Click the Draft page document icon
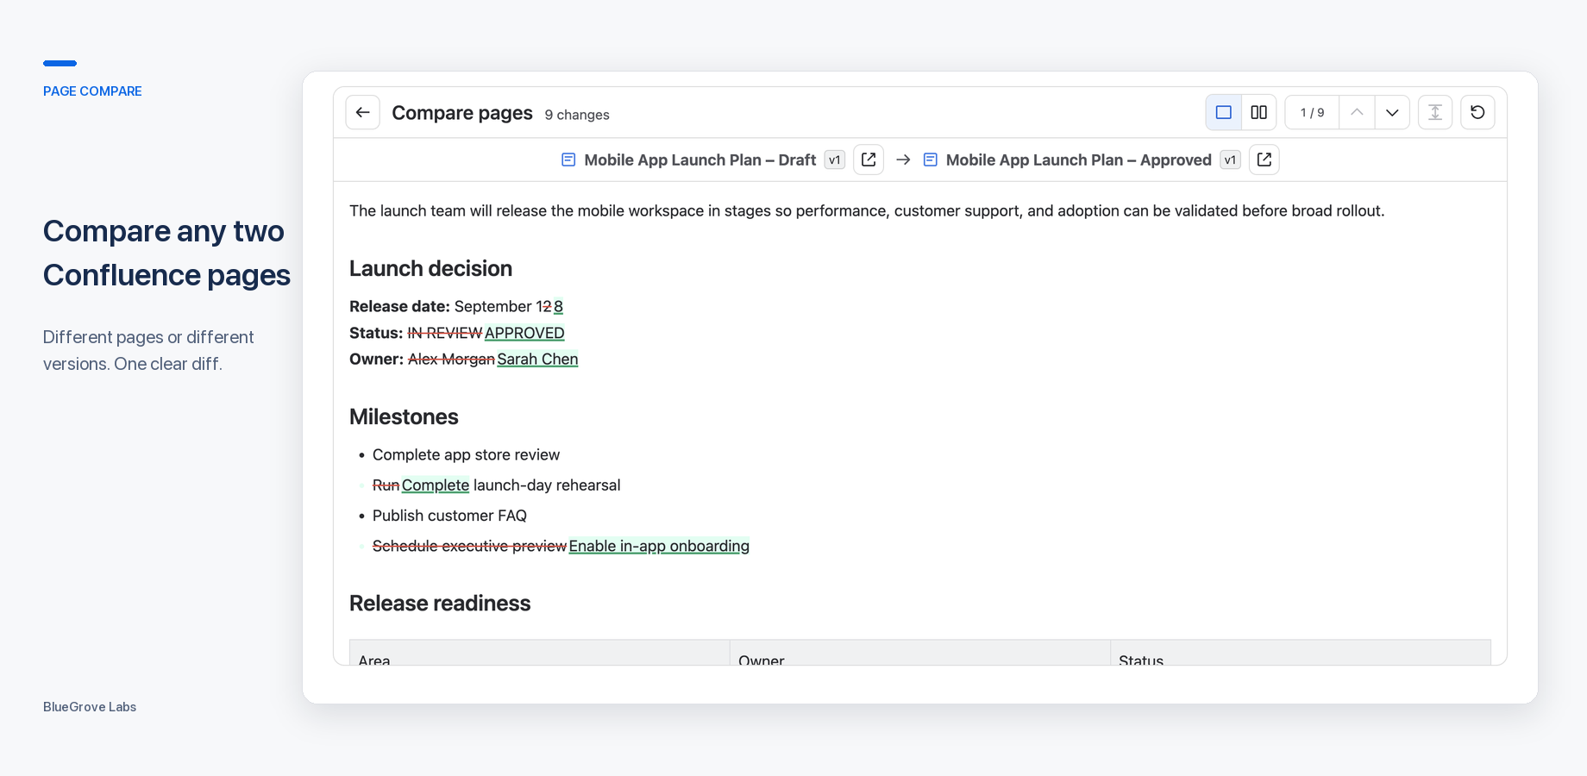Image resolution: width=1587 pixels, height=776 pixels. [x=568, y=160]
